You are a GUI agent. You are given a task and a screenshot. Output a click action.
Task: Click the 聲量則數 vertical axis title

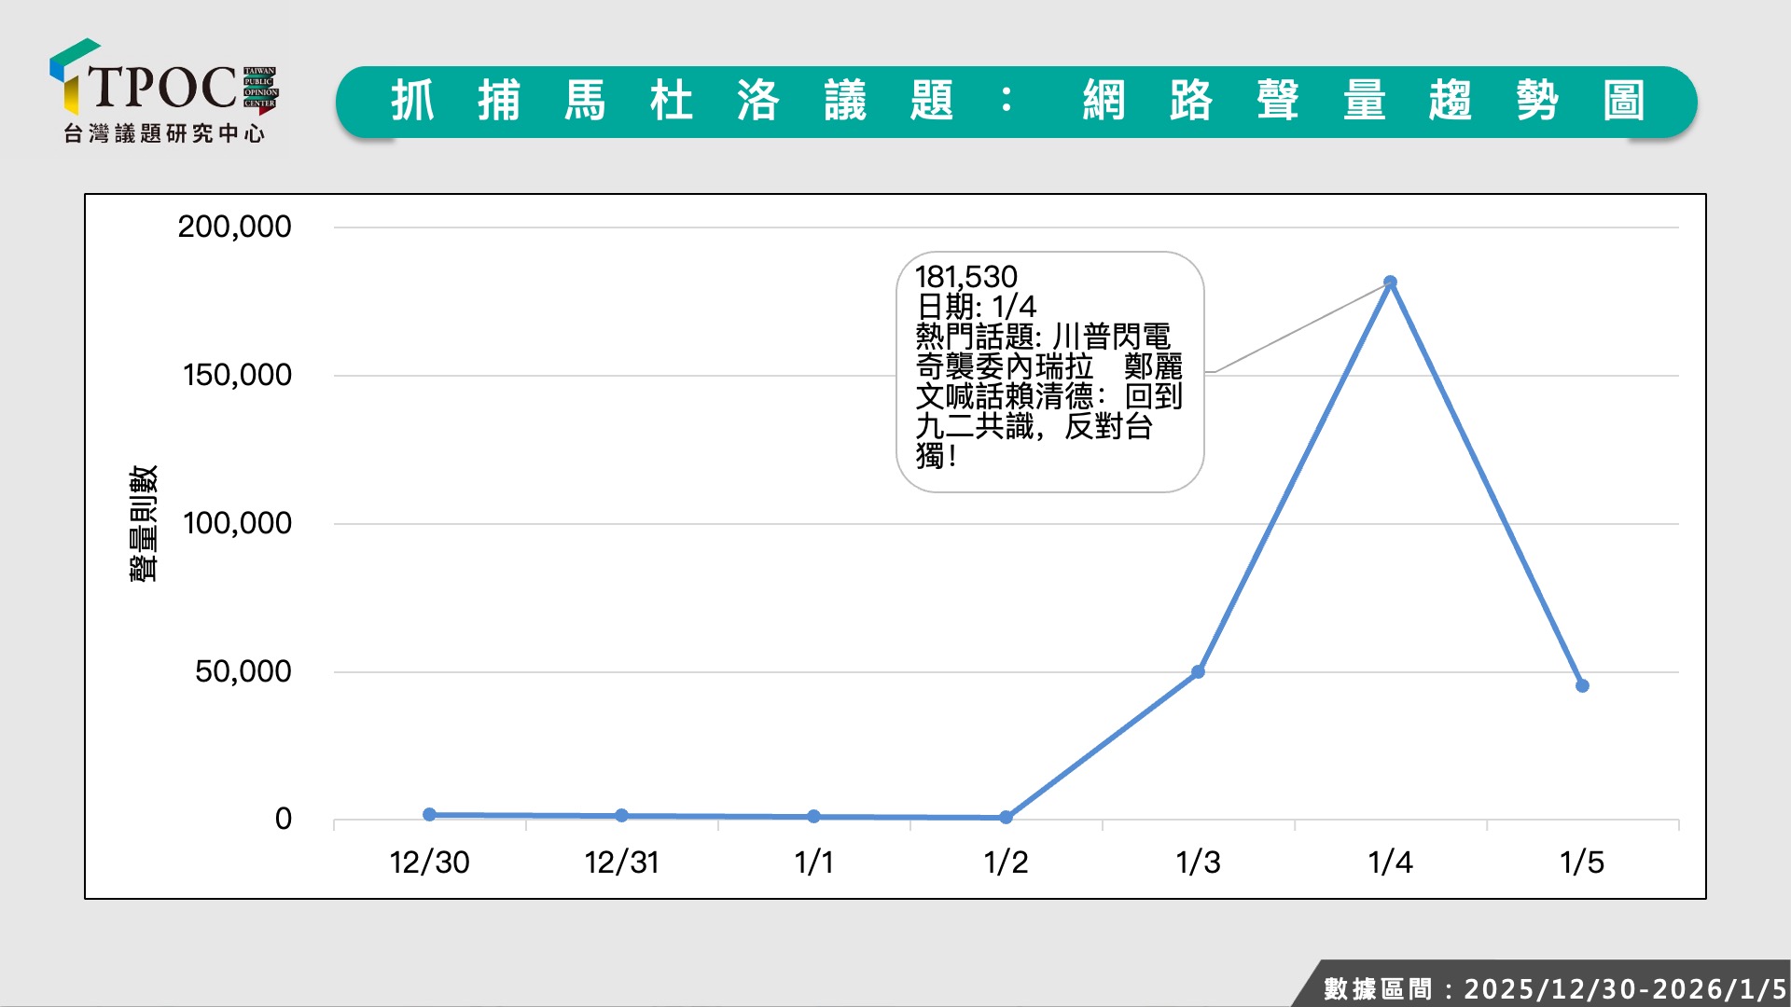point(143,523)
